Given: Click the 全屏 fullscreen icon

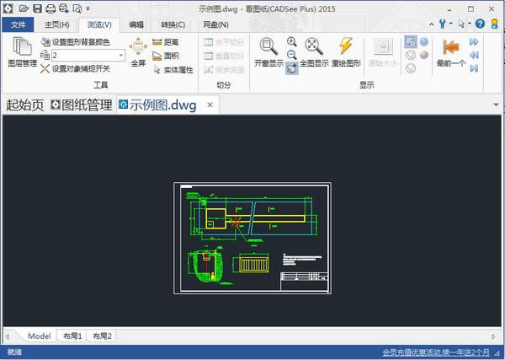Looking at the screenshot, I should click(x=138, y=50).
